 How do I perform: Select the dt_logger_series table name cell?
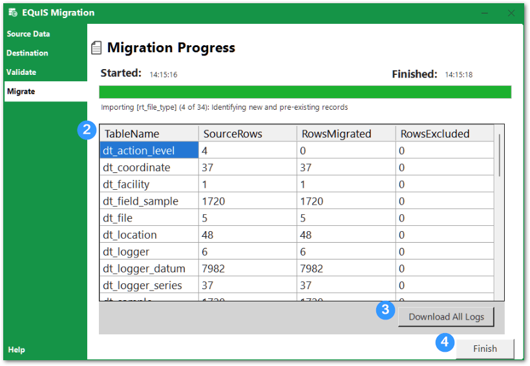pyautogui.click(x=149, y=285)
